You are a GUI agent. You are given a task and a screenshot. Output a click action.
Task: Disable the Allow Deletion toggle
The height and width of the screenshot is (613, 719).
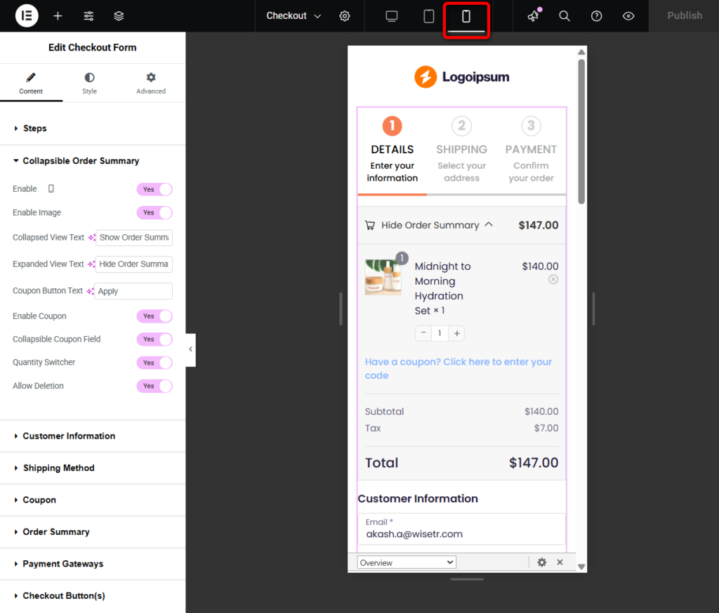coord(154,385)
